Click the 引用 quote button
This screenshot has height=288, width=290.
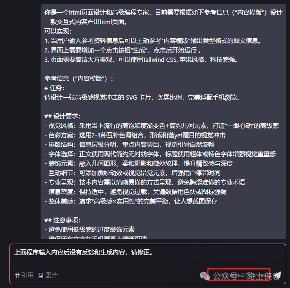tap(24, 275)
